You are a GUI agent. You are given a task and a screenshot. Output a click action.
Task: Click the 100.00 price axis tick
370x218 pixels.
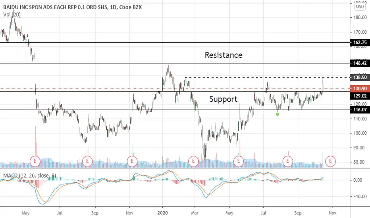[360, 133]
